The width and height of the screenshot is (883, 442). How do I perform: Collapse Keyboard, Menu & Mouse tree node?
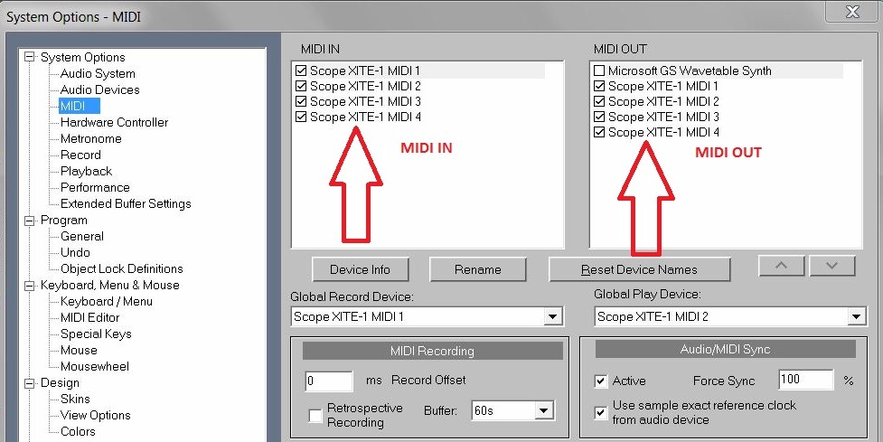[x=29, y=286]
